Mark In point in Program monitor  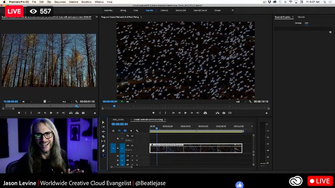pyautogui.click(x=160, y=113)
